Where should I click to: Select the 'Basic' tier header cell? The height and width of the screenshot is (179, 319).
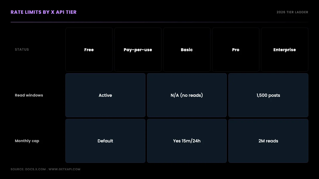point(187,50)
